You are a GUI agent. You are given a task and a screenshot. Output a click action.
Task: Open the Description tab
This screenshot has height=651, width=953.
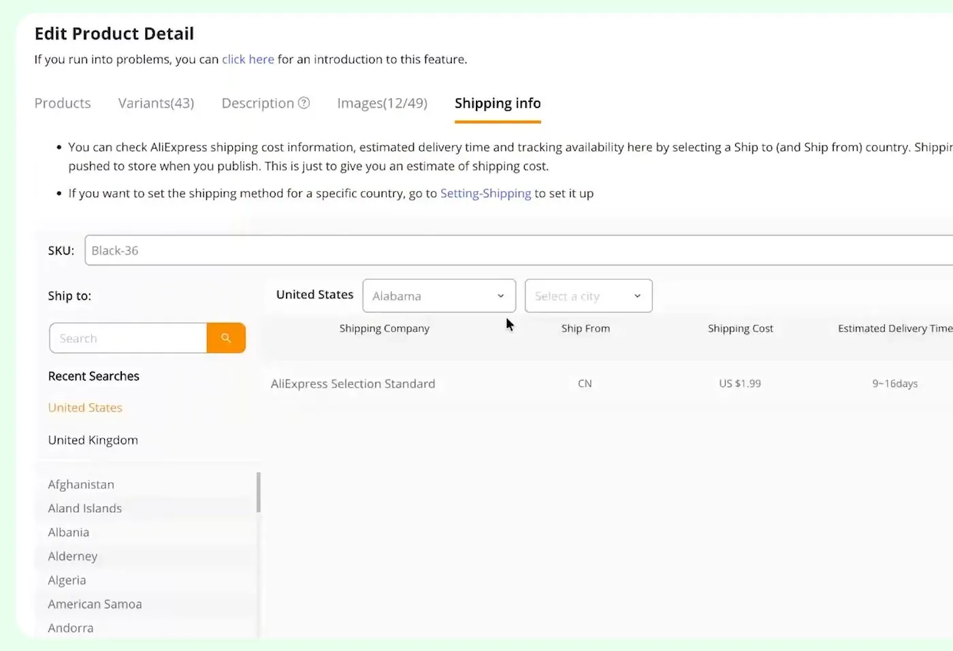tap(258, 103)
